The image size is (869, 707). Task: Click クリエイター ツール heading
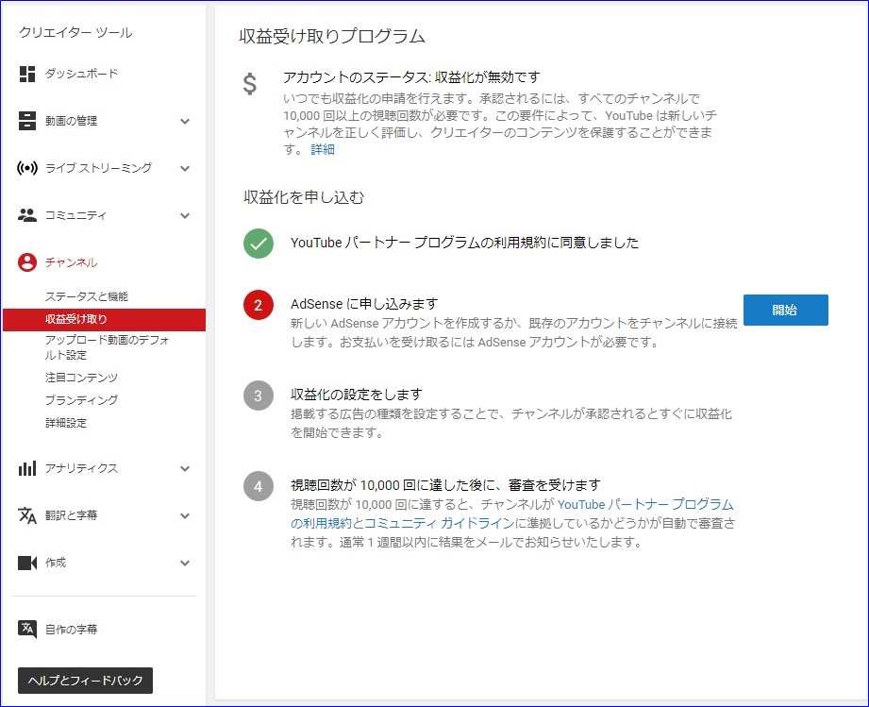[x=75, y=32]
